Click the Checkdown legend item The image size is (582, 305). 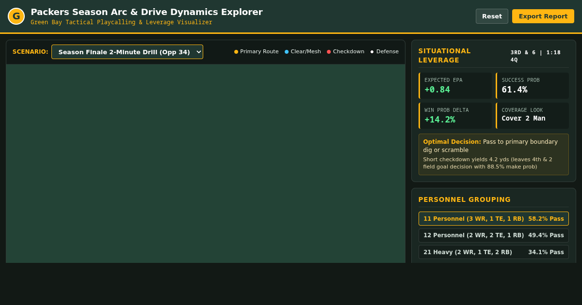pyautogui.click(x=345, y=51)
